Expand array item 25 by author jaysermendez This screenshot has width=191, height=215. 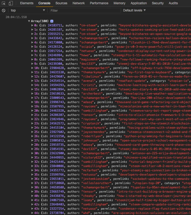[x=32, y=132]
